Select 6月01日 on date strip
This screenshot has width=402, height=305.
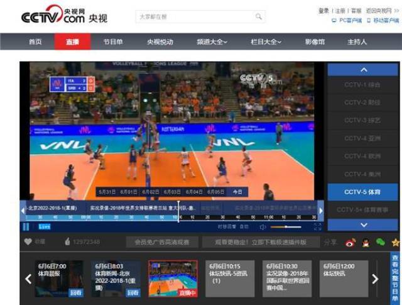[x=129, y=192]
